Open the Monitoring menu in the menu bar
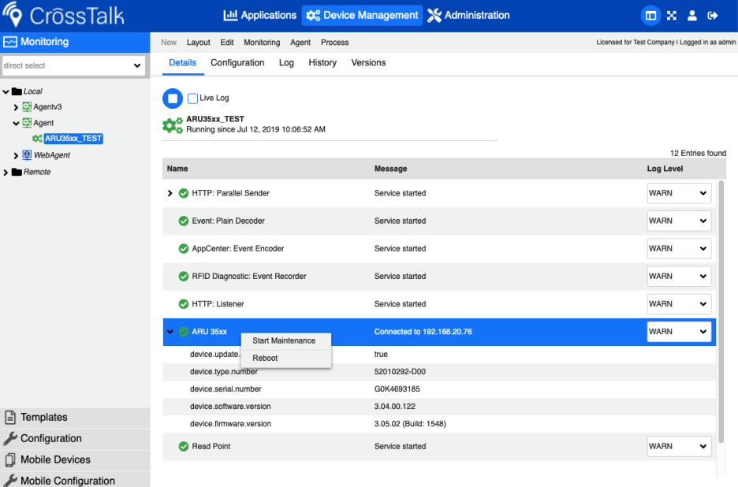Screen dimensions: 738x487 [262, 43]
